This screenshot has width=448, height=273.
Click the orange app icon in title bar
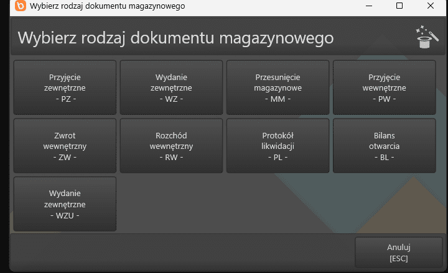coord(20,6)
